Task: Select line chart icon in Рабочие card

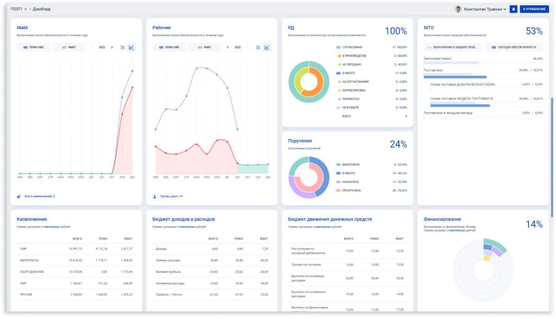Action: coord(267,47)
